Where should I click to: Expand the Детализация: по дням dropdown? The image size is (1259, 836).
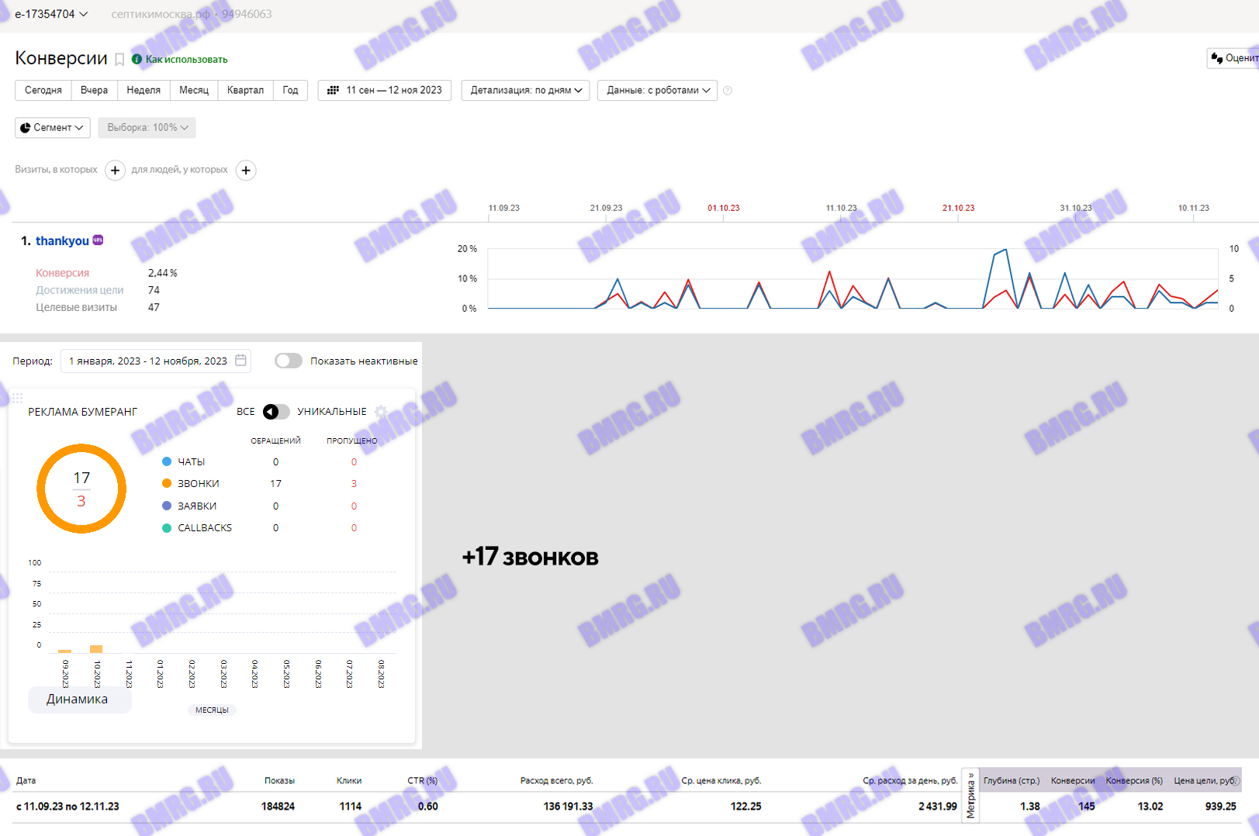tap(525, 91)
